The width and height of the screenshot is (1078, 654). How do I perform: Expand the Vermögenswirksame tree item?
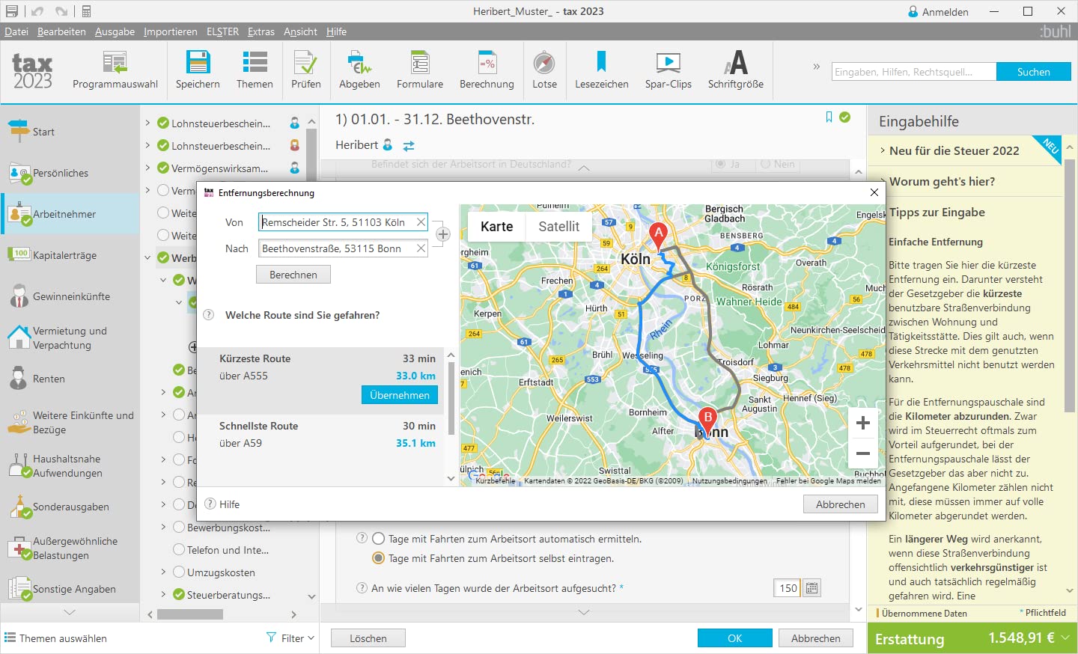[147, 168]
